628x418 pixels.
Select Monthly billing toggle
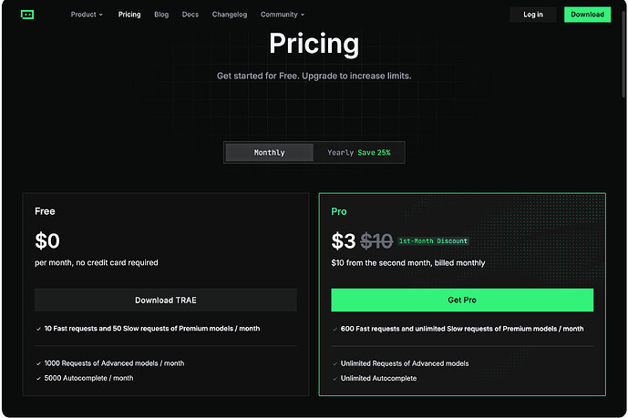(x=269, y=152)
